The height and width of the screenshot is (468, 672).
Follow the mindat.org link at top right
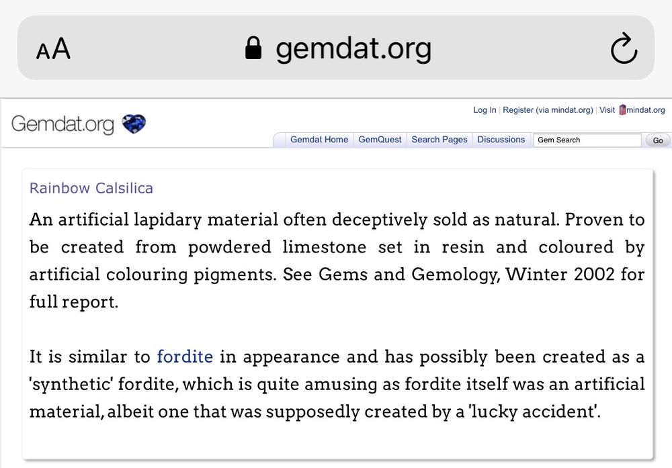tap(645, 110)
